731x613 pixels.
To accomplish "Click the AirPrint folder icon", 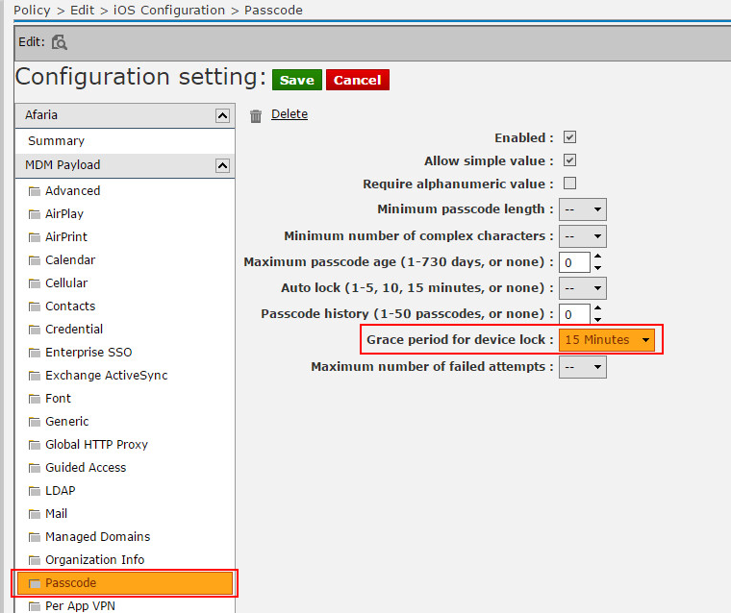I will [34, 237].
